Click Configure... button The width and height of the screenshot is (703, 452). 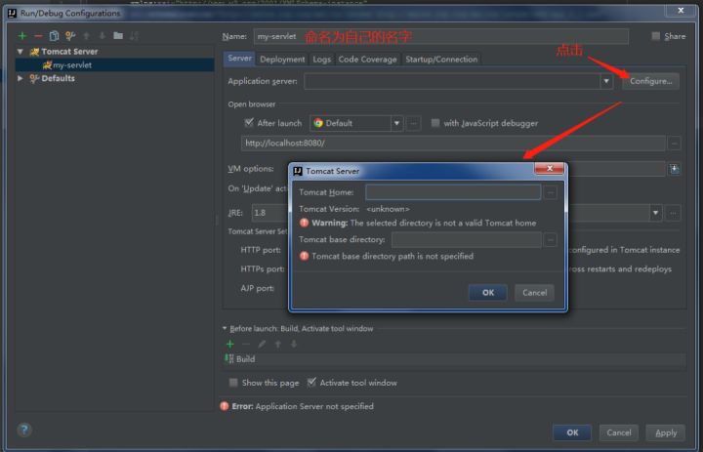(650, 81)
